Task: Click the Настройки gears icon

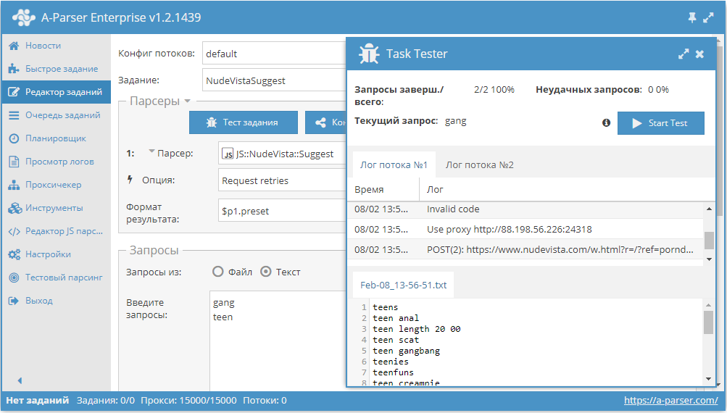Action: pyautogui.click(x=14, y=254)
